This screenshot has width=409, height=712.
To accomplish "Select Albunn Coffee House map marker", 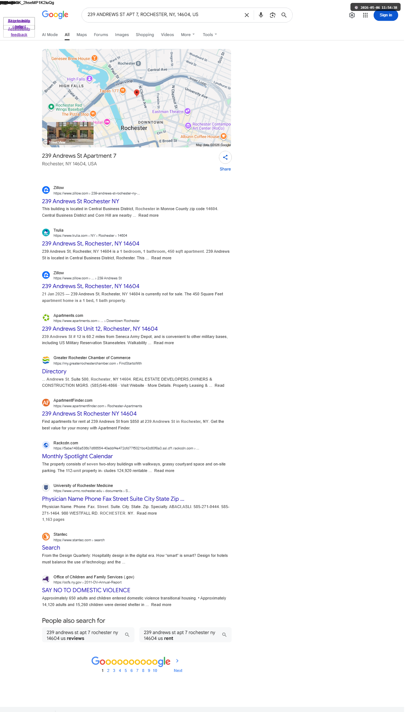I will [x=223, y=136].
